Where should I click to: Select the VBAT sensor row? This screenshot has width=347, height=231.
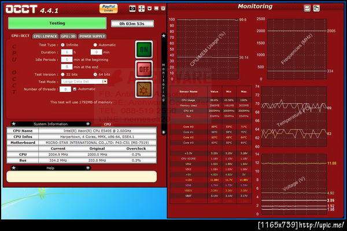coord(211,196)
